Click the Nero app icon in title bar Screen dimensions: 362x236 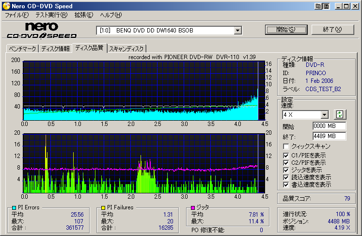pyautogui.click(x=6, y=6)
